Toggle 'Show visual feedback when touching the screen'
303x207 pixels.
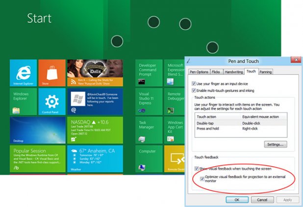click(x=197, y=168)
